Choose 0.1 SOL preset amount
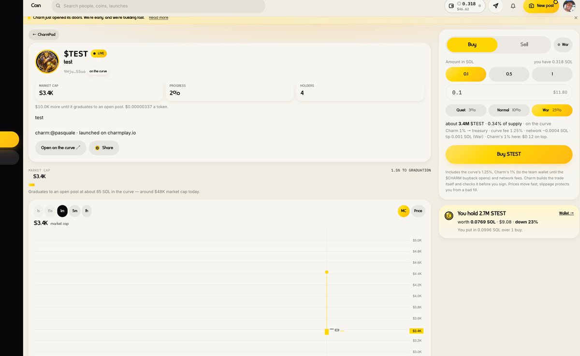Viewport: 580px width, 356px height. pyautogui.click(x=466, y=74)
